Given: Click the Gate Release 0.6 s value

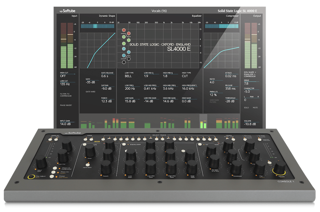Looking at the screenshot, I should pos(105,76).
